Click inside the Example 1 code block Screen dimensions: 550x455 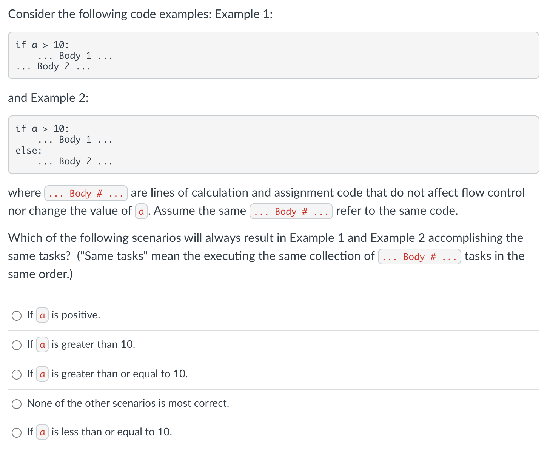click(274, 55)
